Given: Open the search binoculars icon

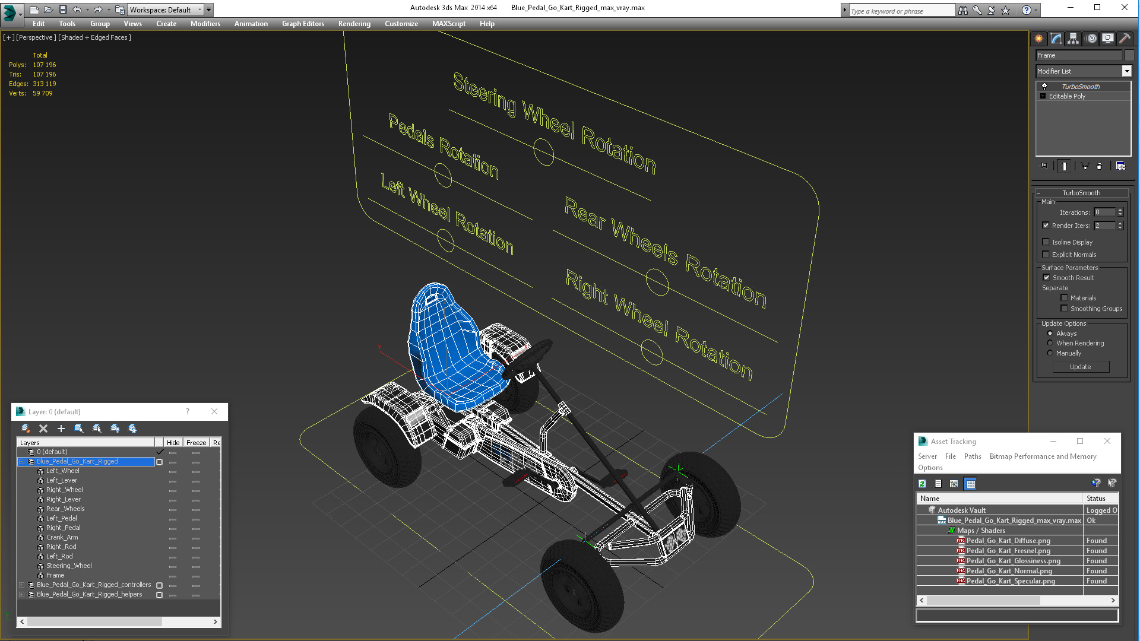Looking at the screenshot, I should point(962,10).
